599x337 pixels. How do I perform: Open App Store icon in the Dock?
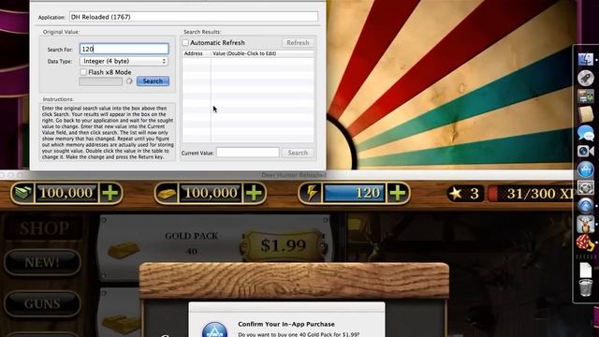coord(586,169)
